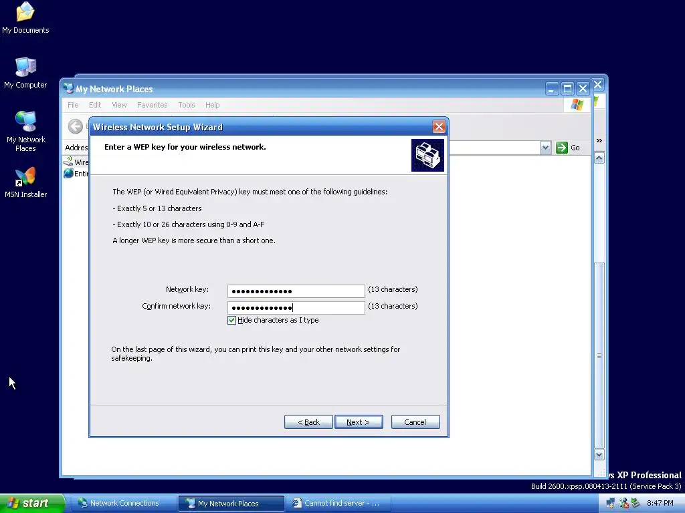Close the window behind My Network Places
This screenshot has width=685, height=513.
pyautogui.click(x=598, y=85)
